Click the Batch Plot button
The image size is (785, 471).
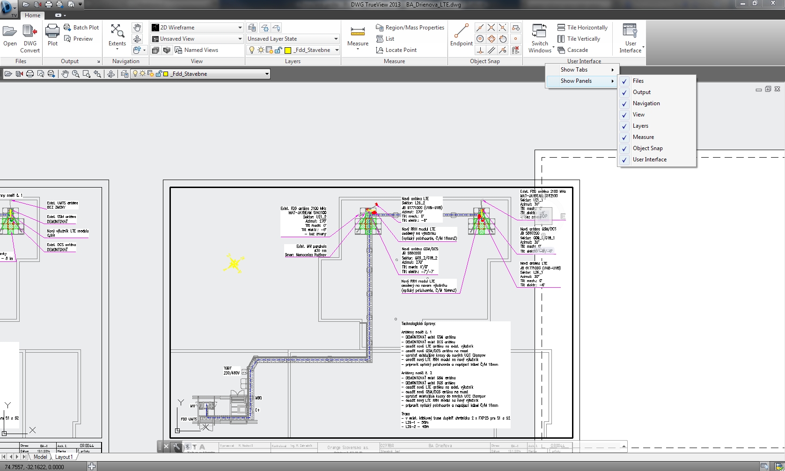(x=81, y=28)
